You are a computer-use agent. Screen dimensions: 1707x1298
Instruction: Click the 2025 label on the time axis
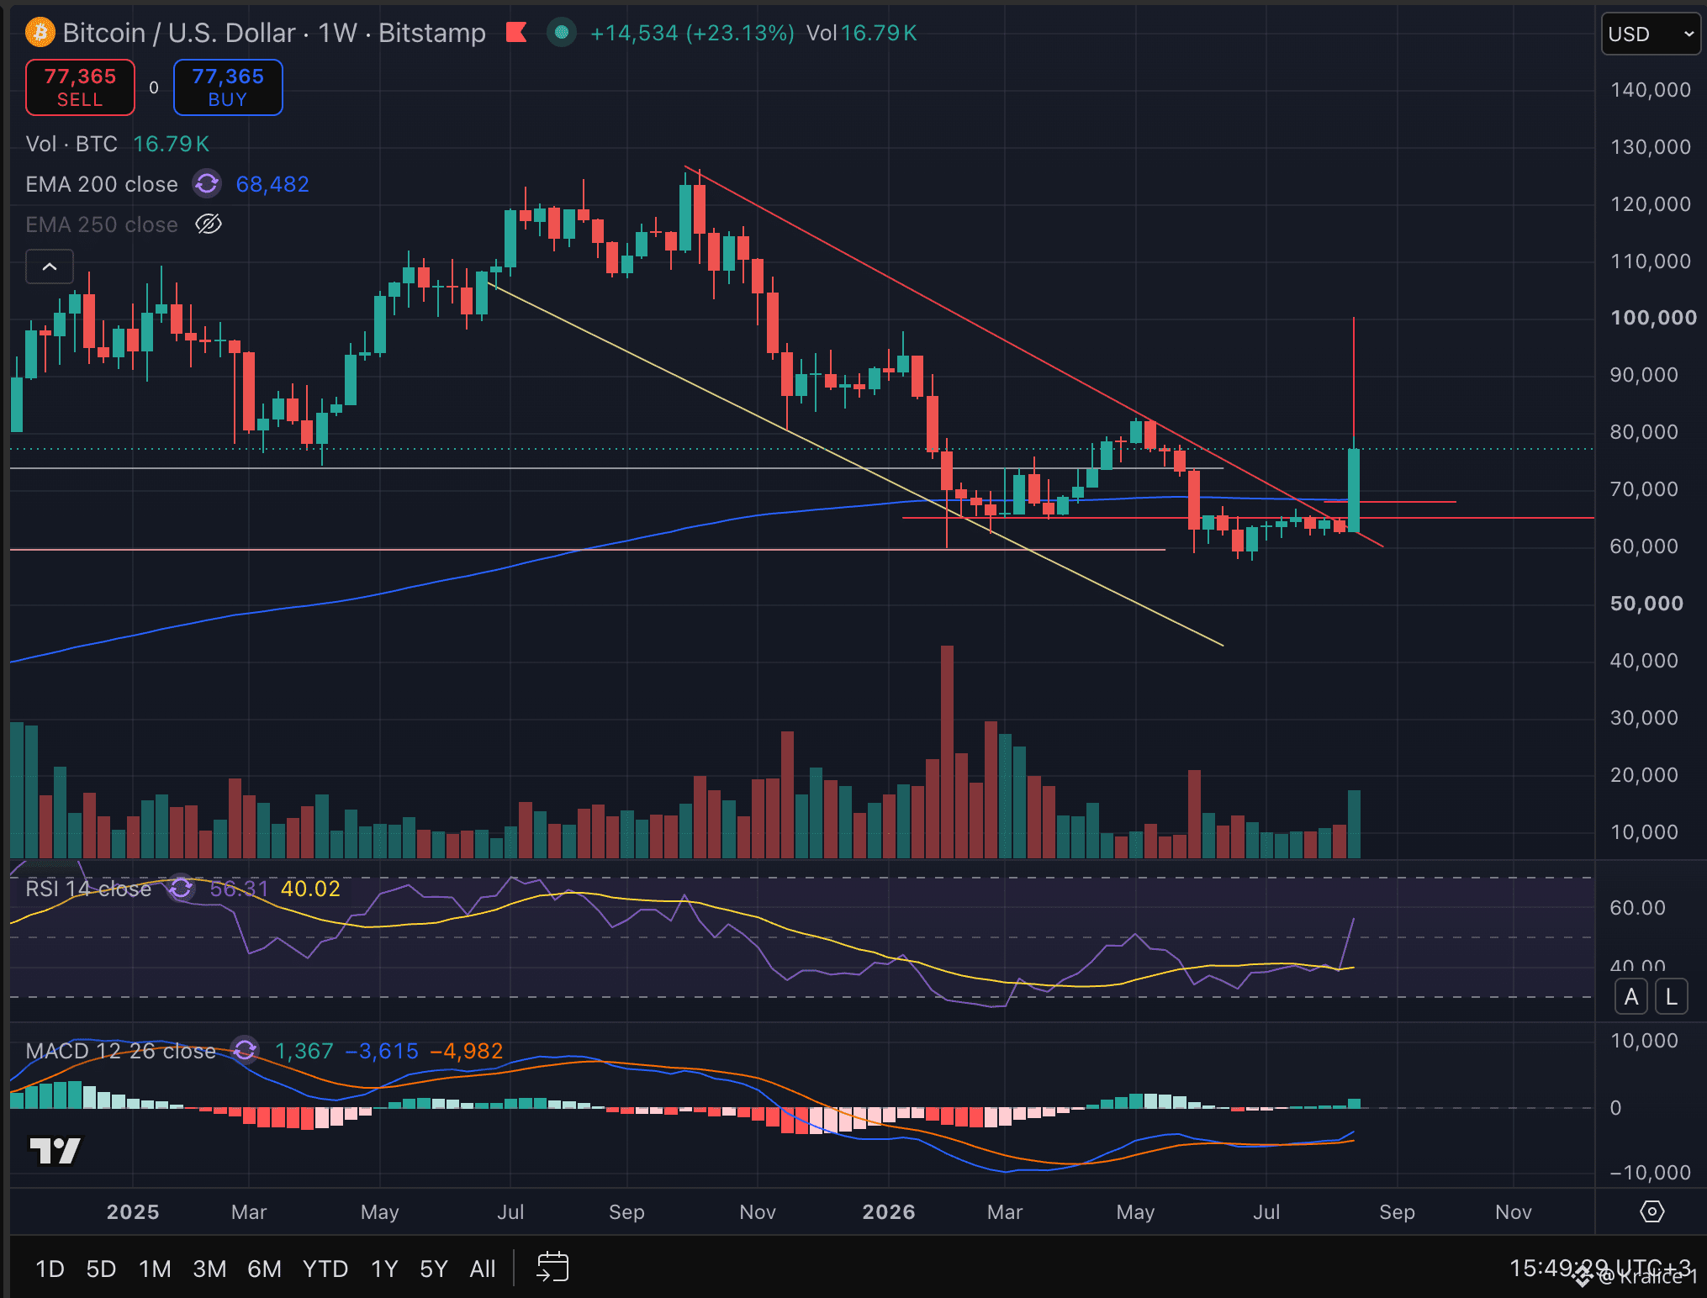tap(133, 1211)
